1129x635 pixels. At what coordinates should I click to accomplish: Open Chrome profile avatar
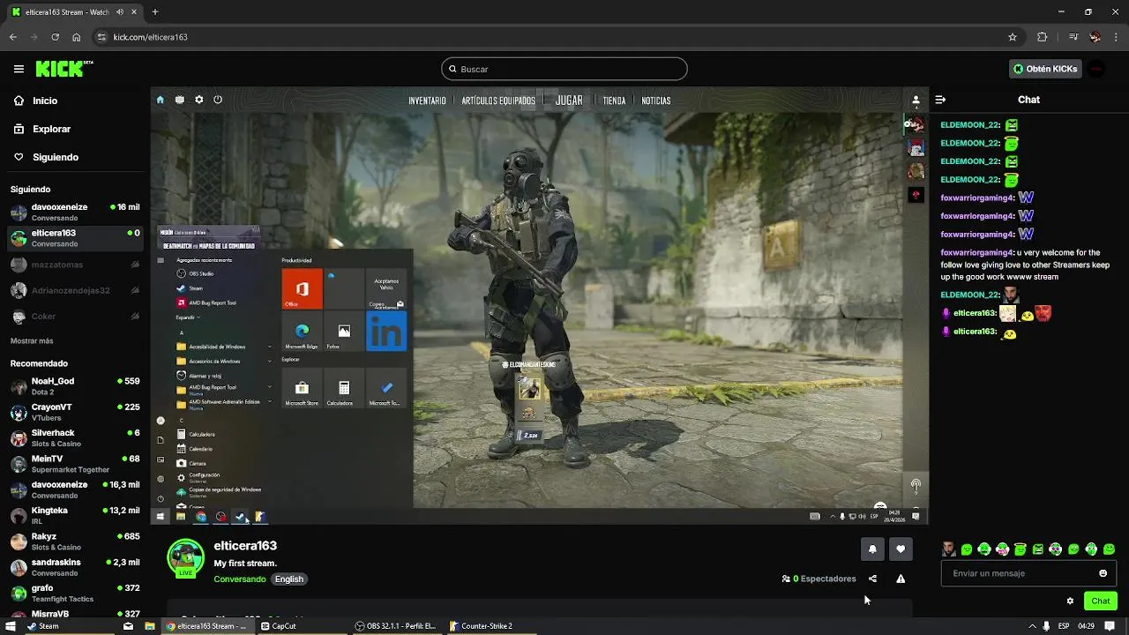[x=1095, y=37]
